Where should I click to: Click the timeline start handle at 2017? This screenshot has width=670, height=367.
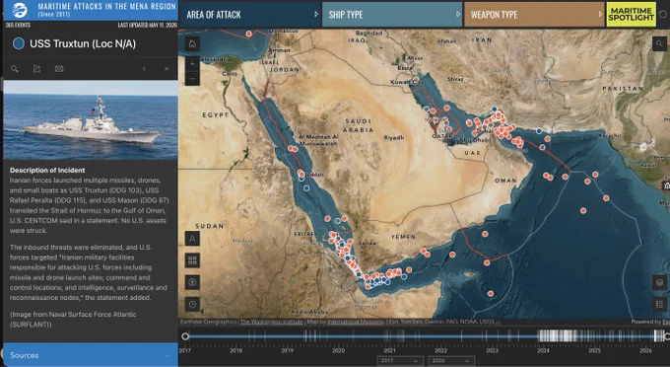click(185, 336)
